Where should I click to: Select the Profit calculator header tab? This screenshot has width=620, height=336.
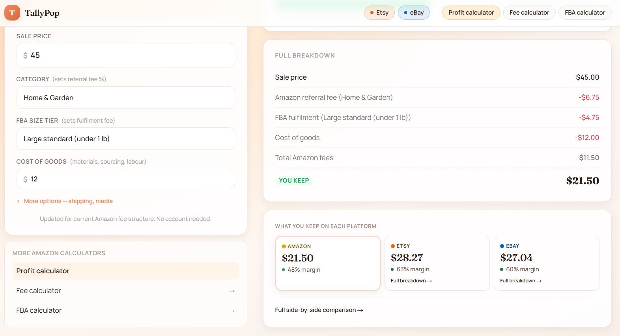(x=471, y=13)
